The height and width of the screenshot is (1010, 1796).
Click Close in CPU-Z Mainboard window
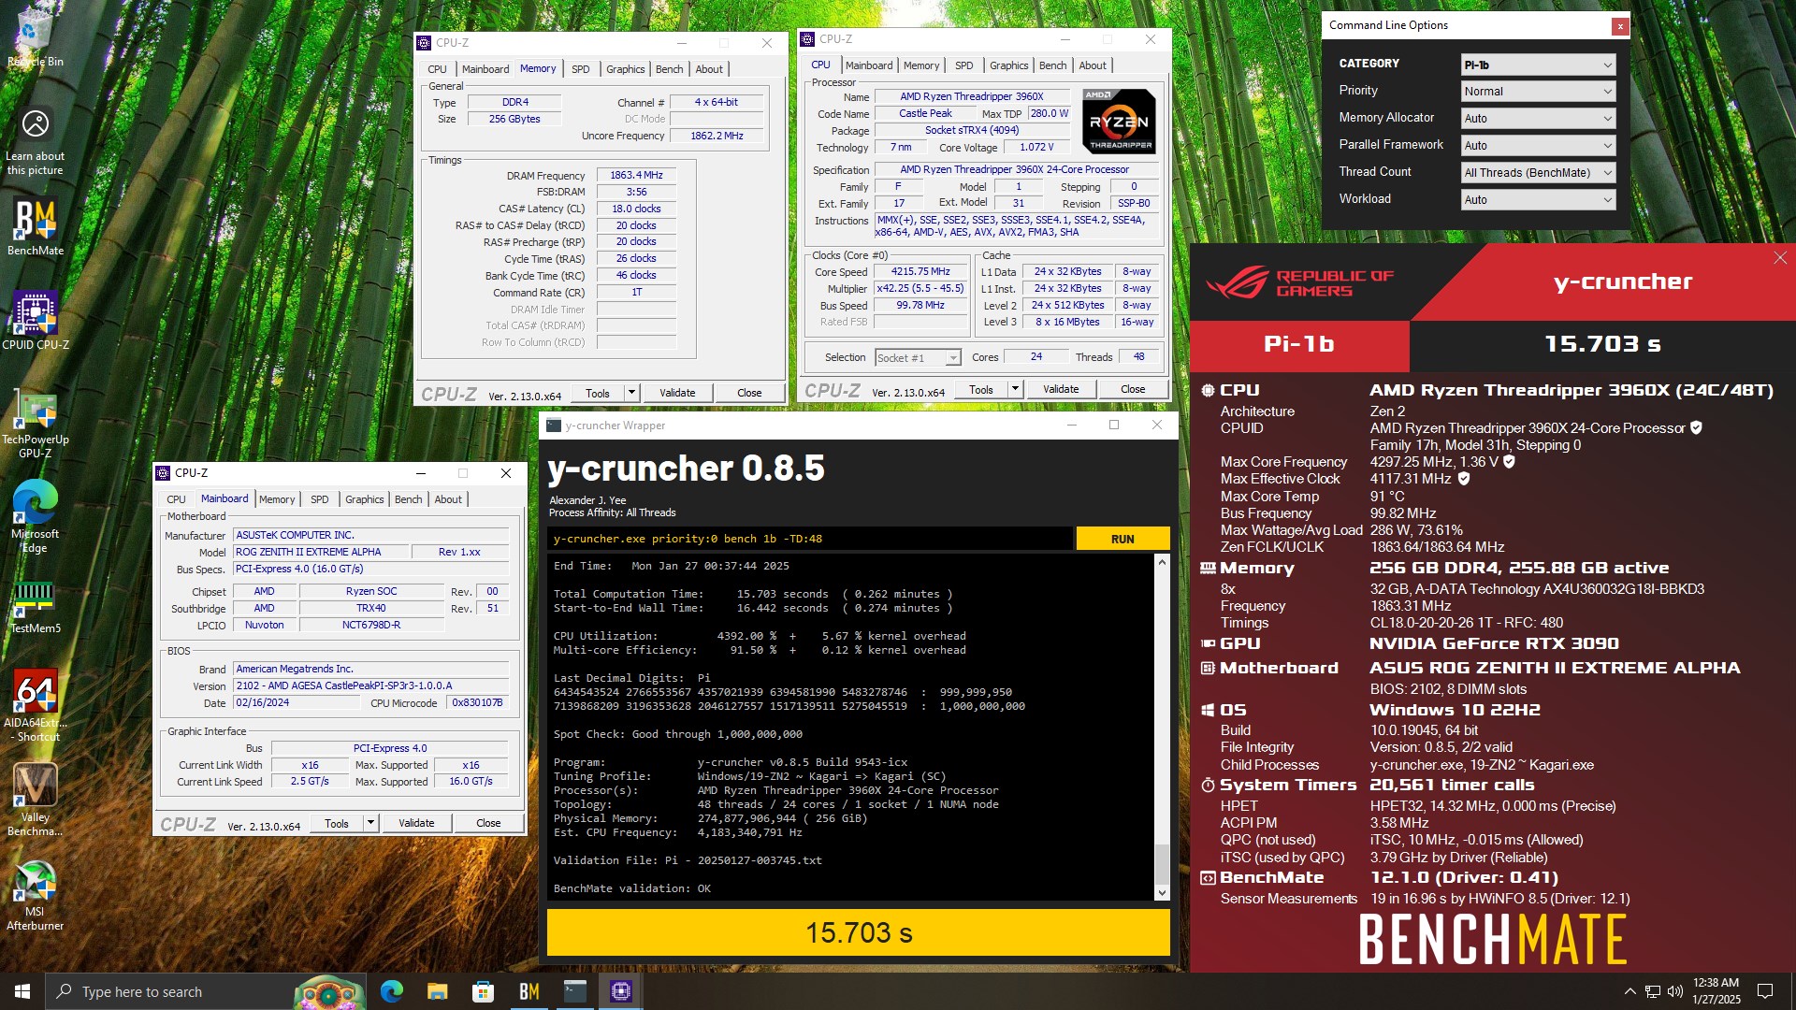(488, 823)
